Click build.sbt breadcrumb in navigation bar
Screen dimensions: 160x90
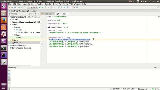tap(31, 11)
